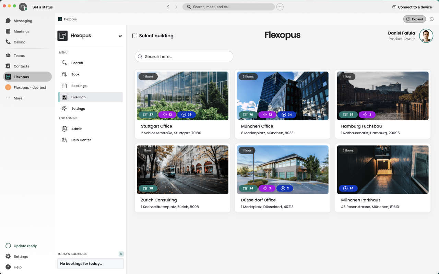This screenshot has height=274, width=439.
Task: Click the desk badge 59 on Hamburg Fuchsbau
Action: [348, 115]
